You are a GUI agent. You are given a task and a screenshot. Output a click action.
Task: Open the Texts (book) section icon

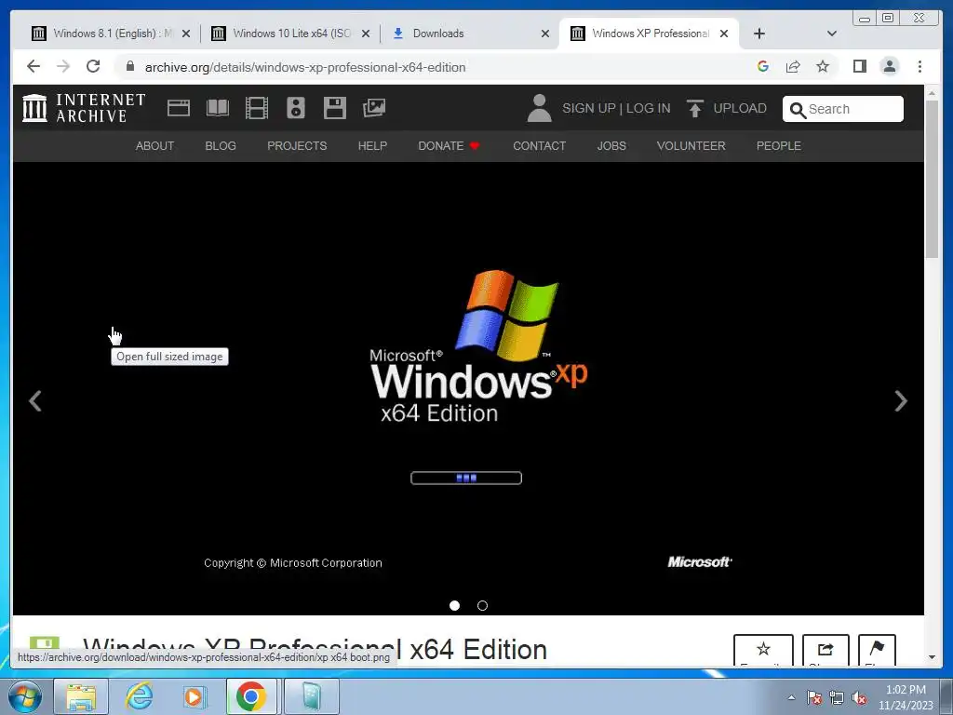click(218, 108)
